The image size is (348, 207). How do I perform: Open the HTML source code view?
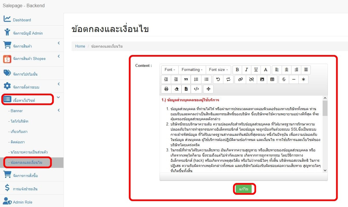point(196,89)
